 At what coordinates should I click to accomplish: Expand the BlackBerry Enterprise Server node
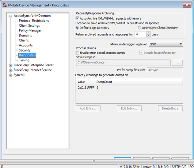tap(11, 66)
